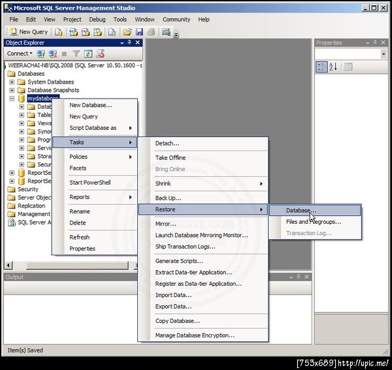Open the toolbar options overflow arrow
Viewport: 392px width, 370px height.
click(x=176, y=35)
